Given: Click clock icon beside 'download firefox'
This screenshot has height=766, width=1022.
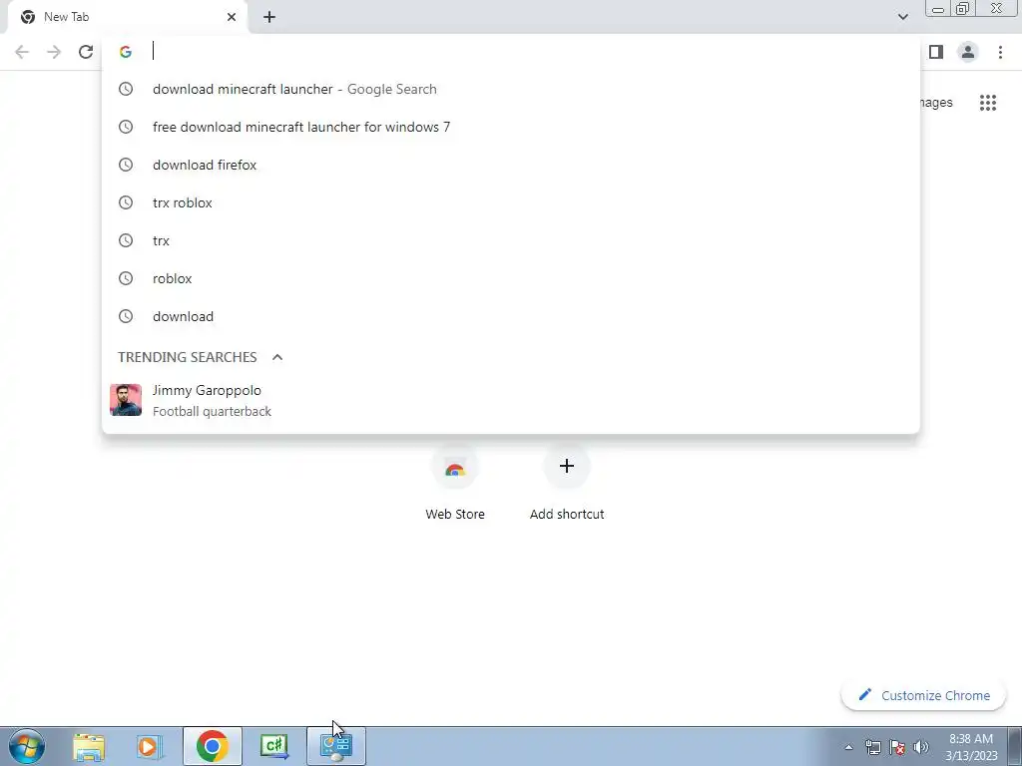Looking at the screenshot, I should [126, 165].
